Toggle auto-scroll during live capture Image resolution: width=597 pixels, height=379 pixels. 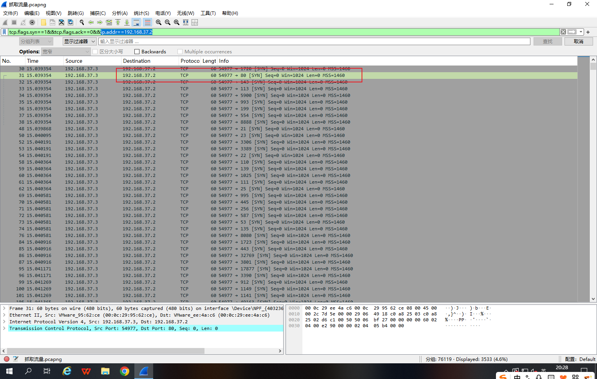(x=136, y=22)
